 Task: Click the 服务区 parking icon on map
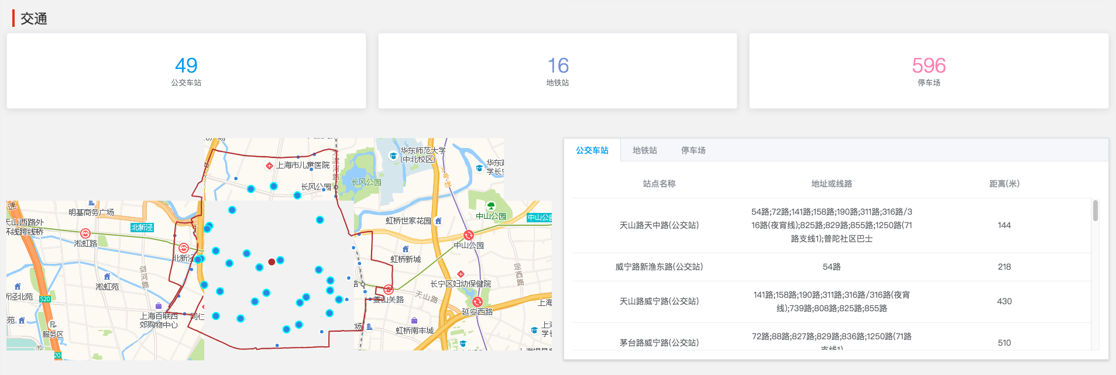tap(53, 325)
